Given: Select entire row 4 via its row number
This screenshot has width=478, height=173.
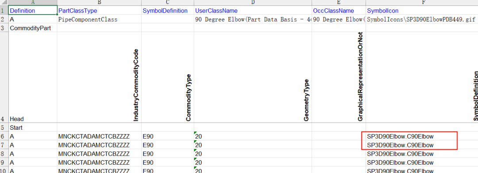Looking at the screenshot, I should coord(4,77).
